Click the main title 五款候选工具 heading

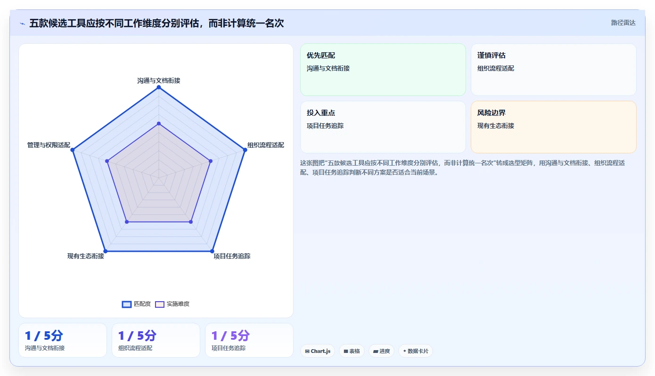pos(156,23)
